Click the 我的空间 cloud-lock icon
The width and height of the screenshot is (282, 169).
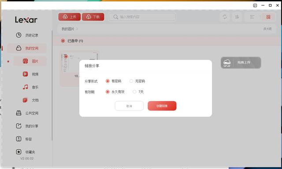(19, 48)
